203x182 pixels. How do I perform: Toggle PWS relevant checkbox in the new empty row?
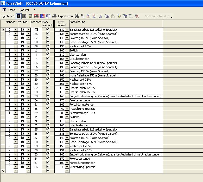48,171
